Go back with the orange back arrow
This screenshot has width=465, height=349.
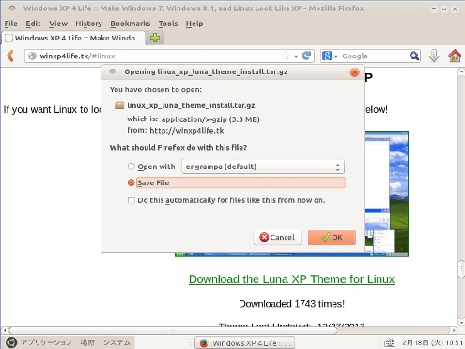click(x=10, y=56)
